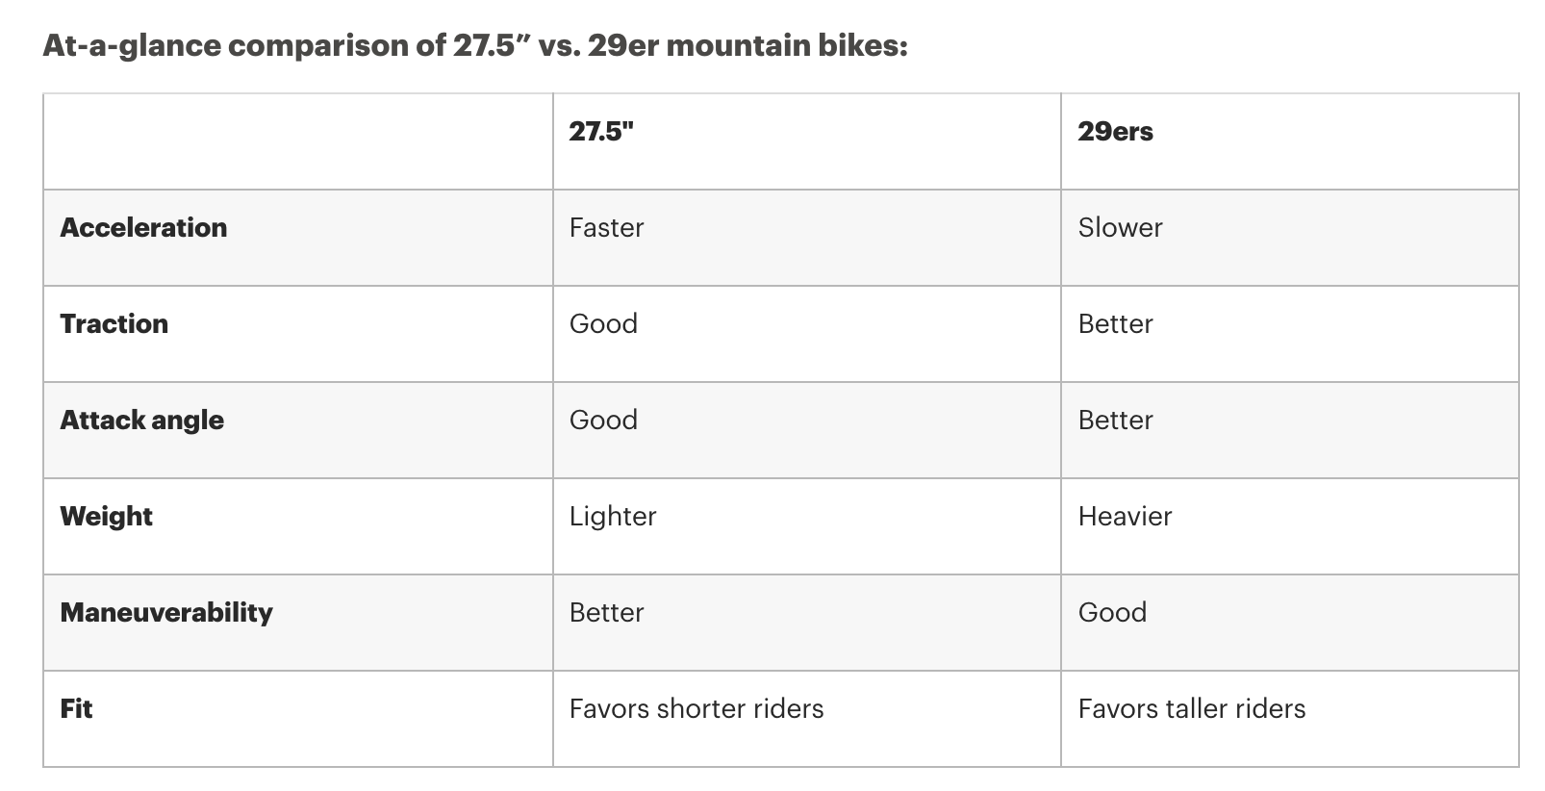The width and height of the screenshot is (1545, 791).
Task: Select the 27.5" column header
Action: 601,132
